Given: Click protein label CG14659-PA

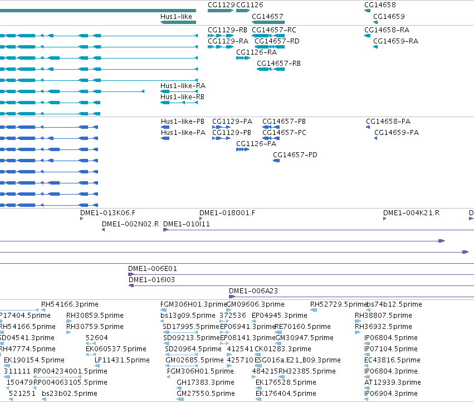Looking at the screenshot, I should click(397, 133).
